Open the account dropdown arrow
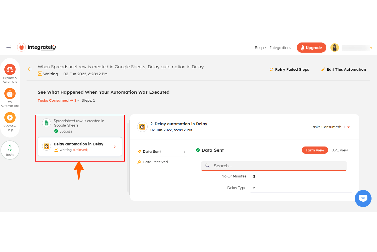 point(372,48)
